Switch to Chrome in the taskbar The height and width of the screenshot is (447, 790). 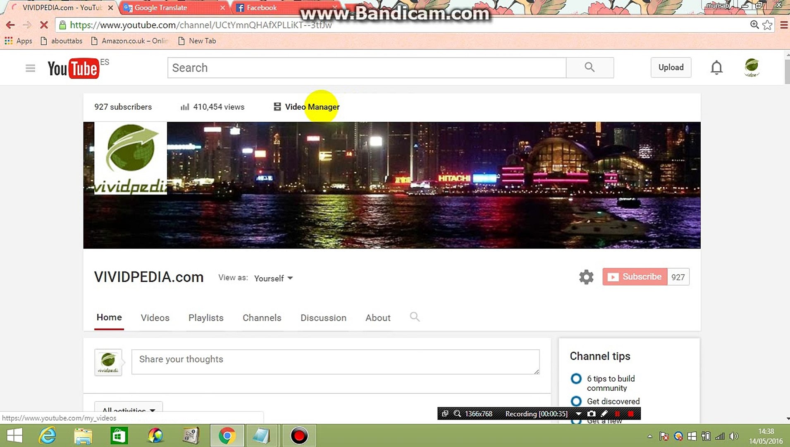(227, 435)
